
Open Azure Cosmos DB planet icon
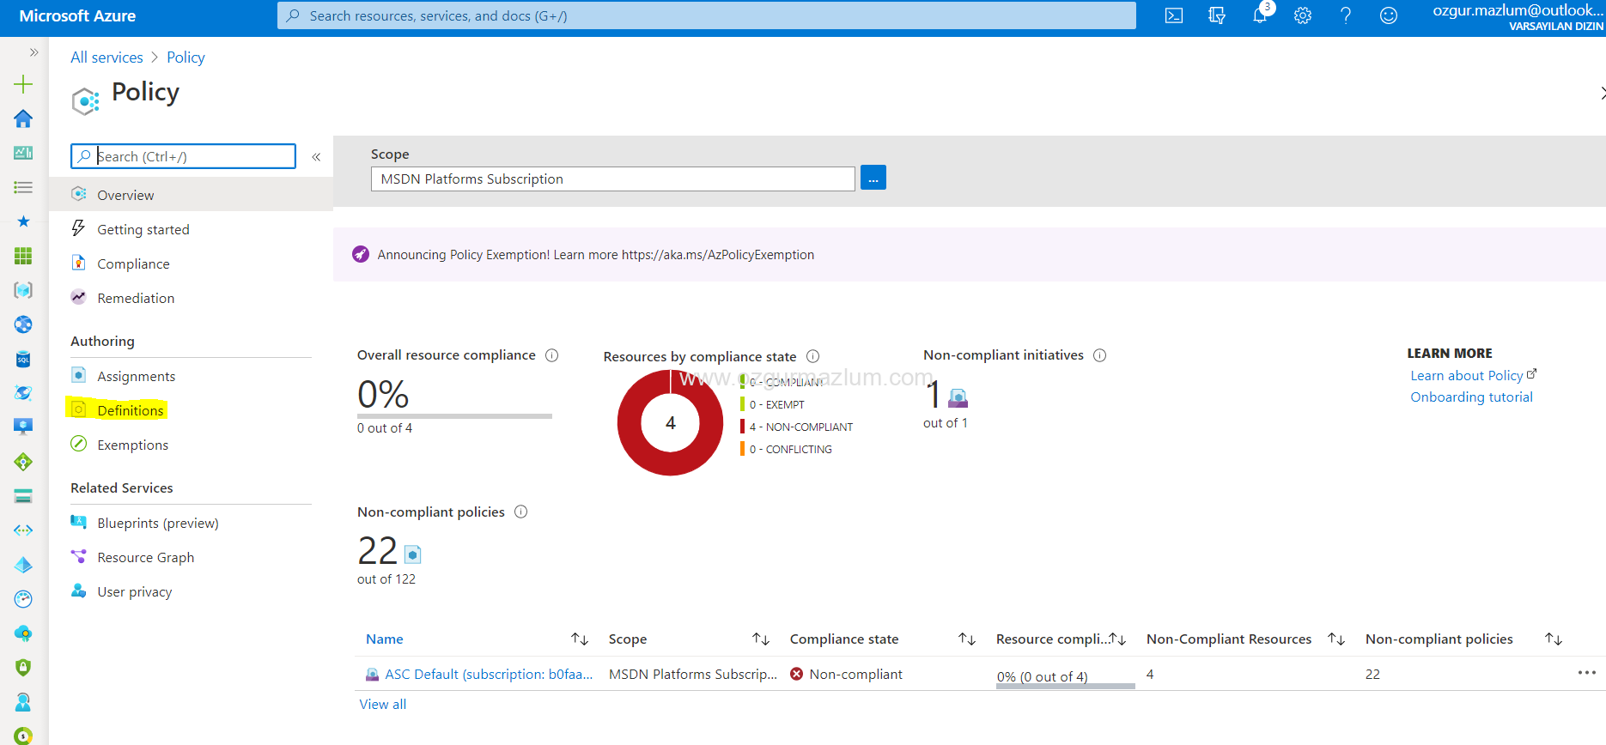(23, 393)
